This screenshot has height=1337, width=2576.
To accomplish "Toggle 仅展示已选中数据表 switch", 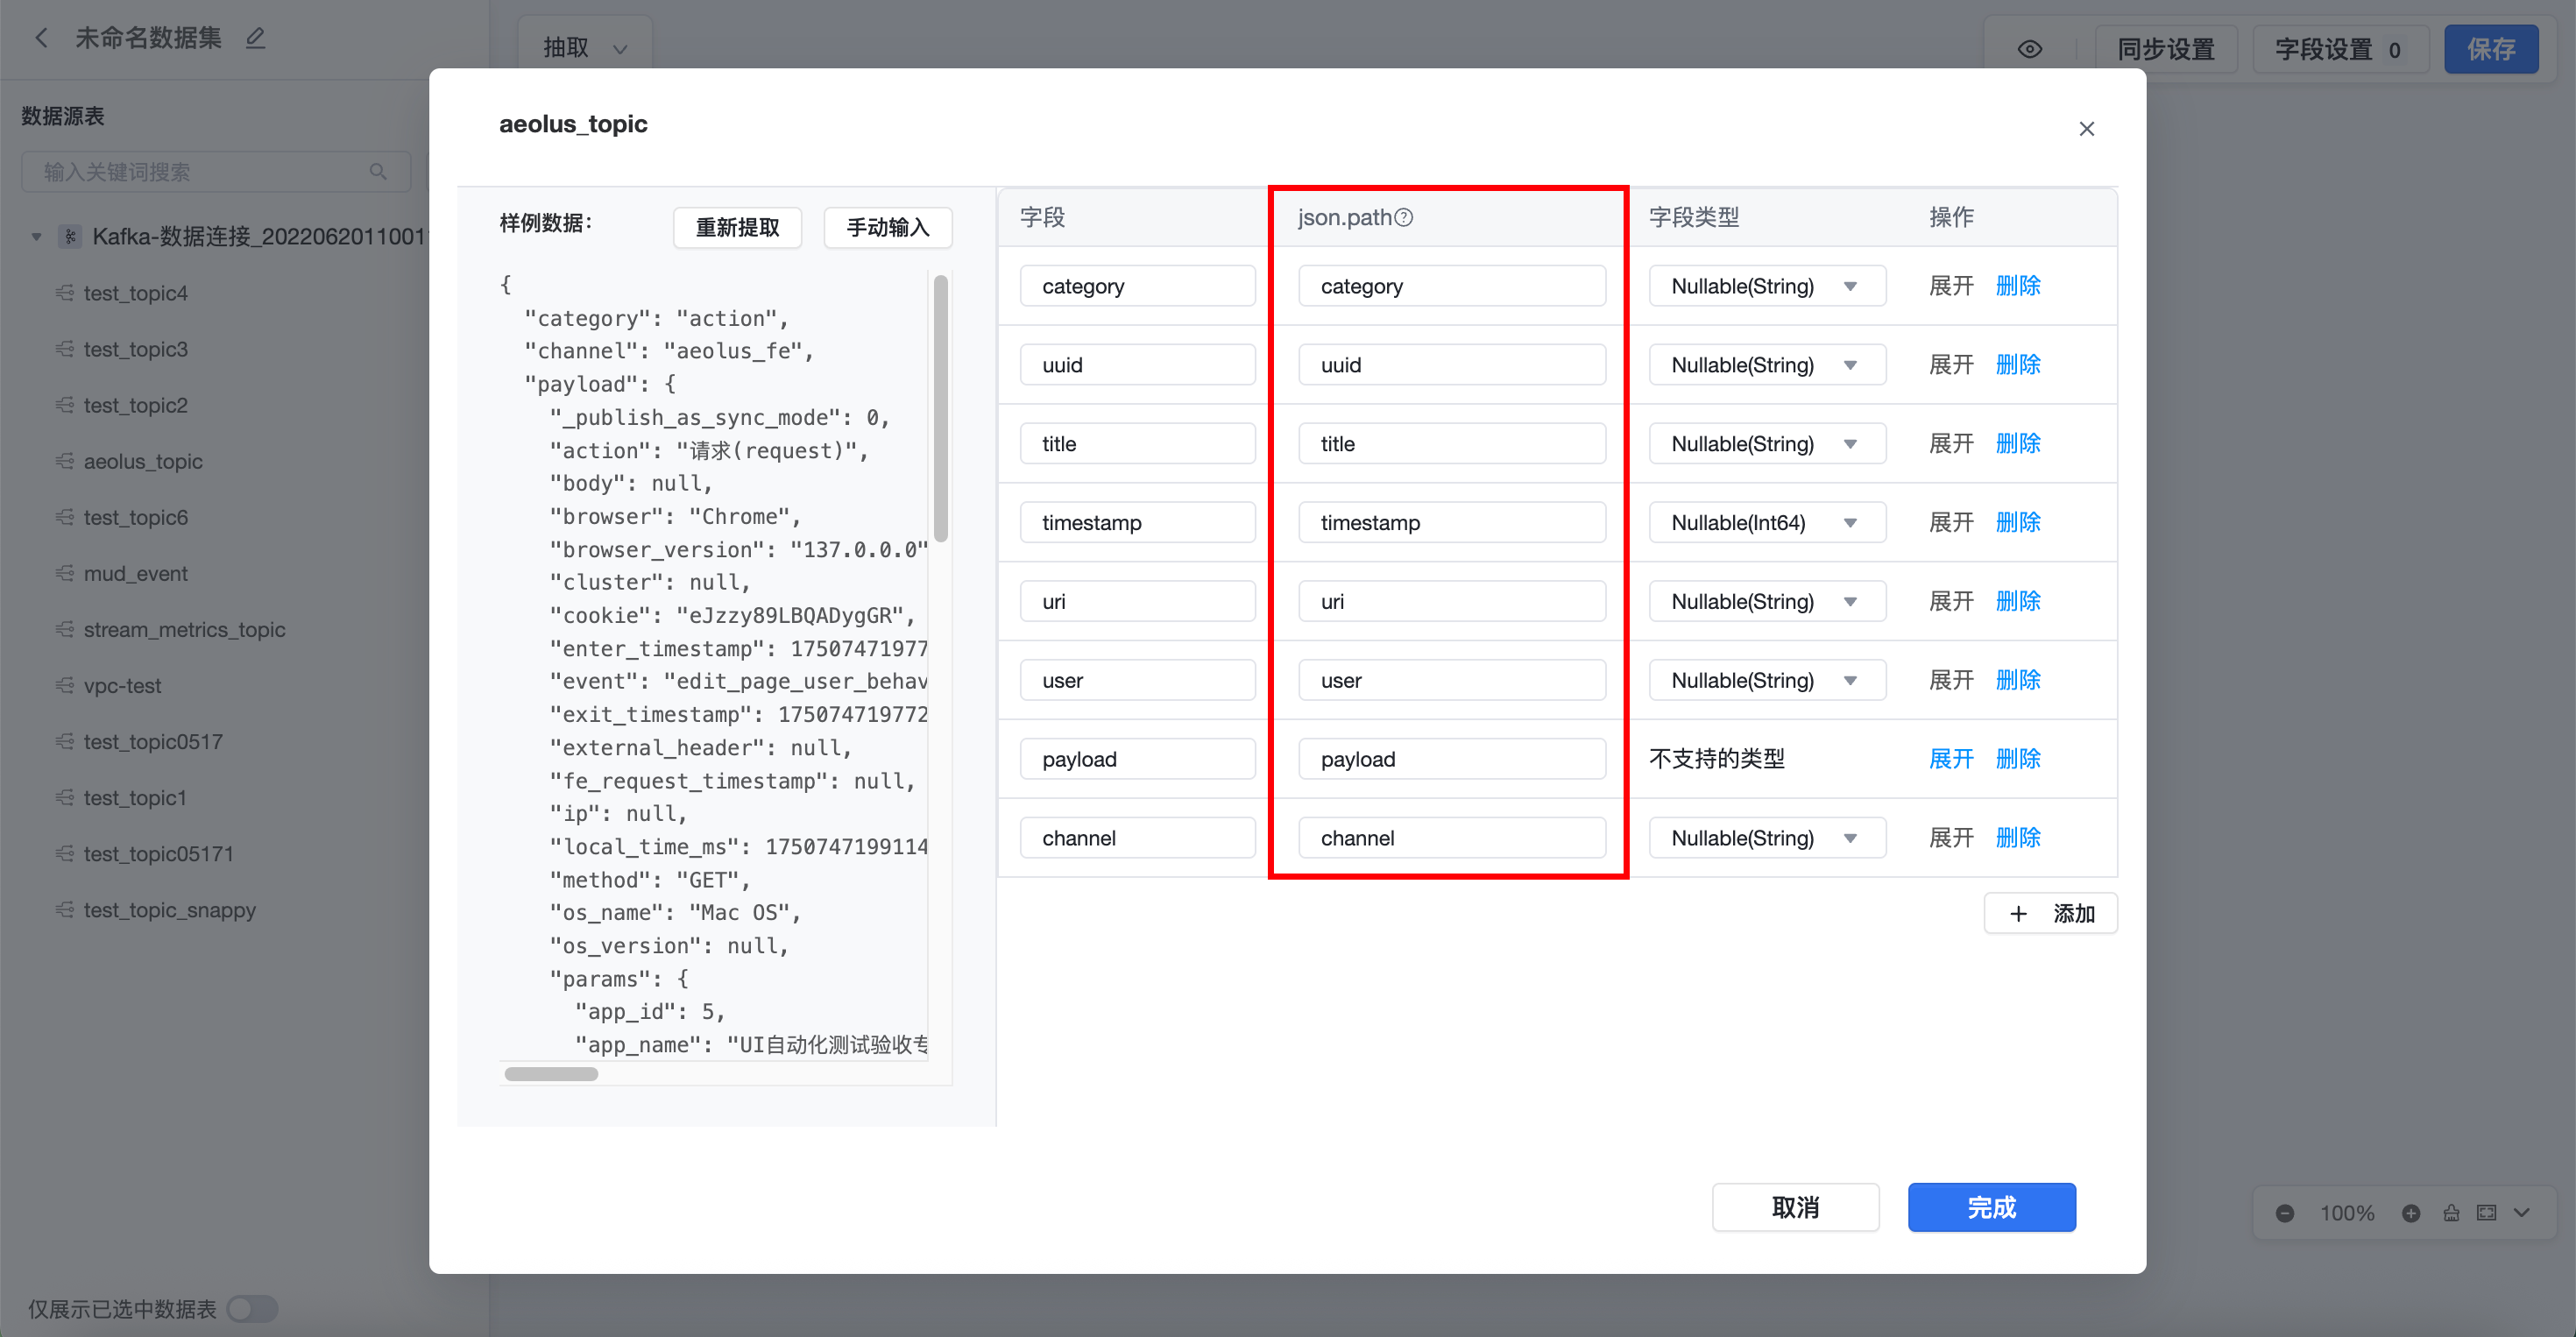I will (251, 1308).
